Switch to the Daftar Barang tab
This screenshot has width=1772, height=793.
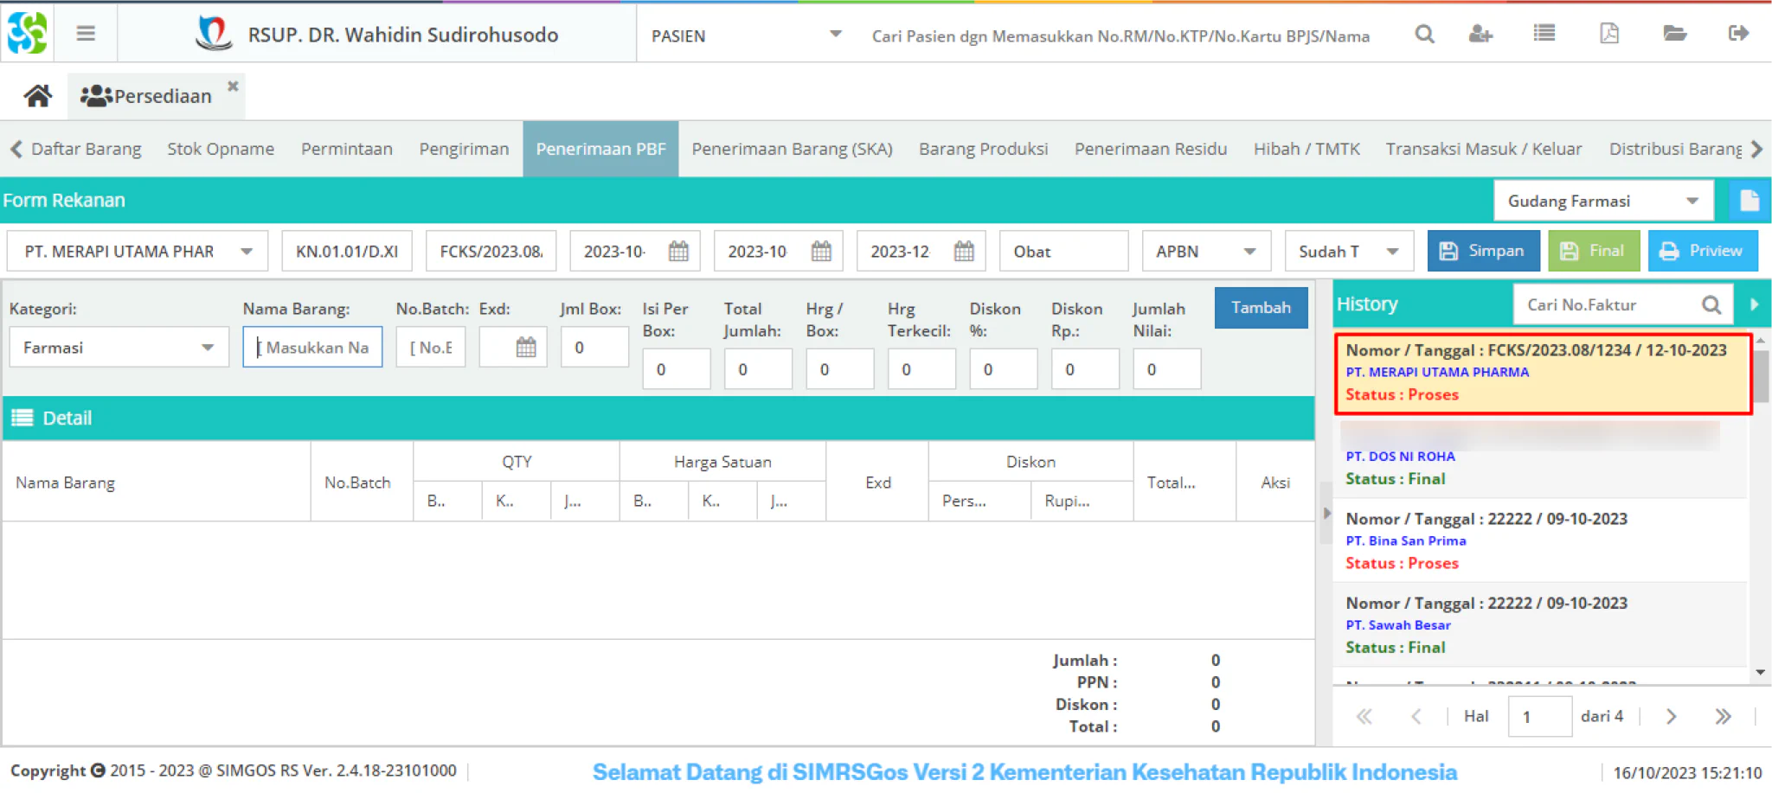tap(87, 149)
